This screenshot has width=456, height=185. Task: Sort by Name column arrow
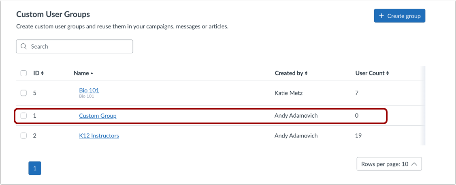[x=92, y=73]
